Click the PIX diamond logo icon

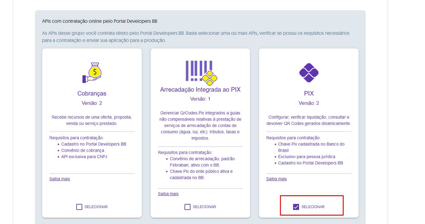(x=309, y=72)
